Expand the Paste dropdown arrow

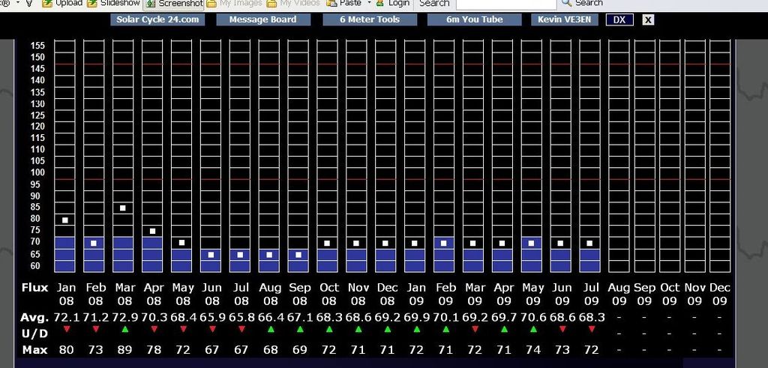[370, 3]
